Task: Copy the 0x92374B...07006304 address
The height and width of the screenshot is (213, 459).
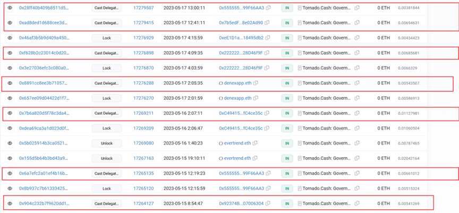Action: tap(268, 203)
